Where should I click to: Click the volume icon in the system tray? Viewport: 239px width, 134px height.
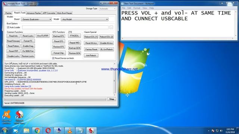click(x=221, y=131)
